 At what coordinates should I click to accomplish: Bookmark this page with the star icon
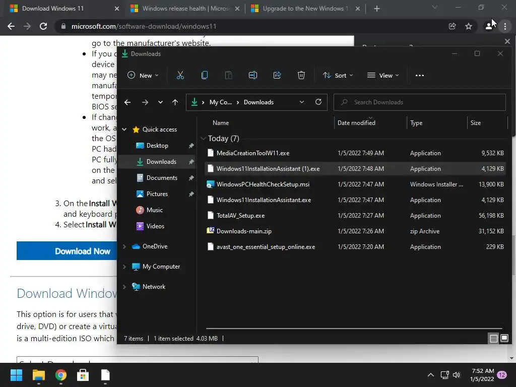point(469,26)
